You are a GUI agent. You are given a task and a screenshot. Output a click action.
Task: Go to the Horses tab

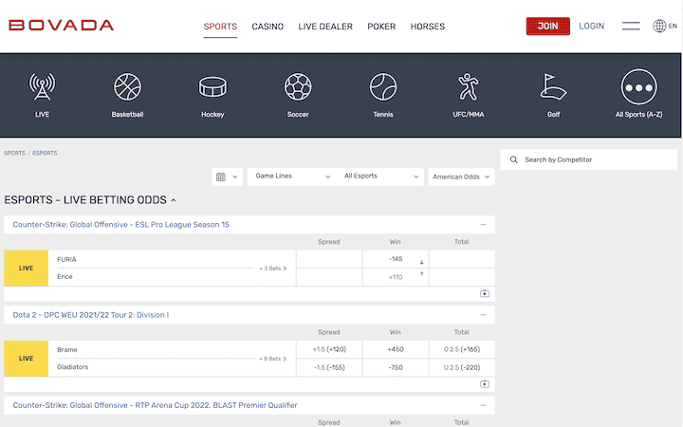(427, 27)
